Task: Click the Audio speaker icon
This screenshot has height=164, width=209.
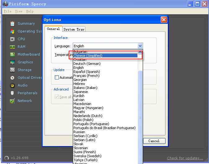Action: 12,85
